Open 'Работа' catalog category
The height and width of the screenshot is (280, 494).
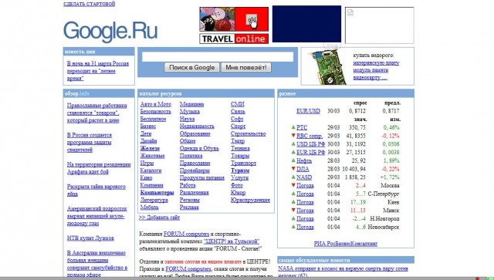click(x=188, y=186)
